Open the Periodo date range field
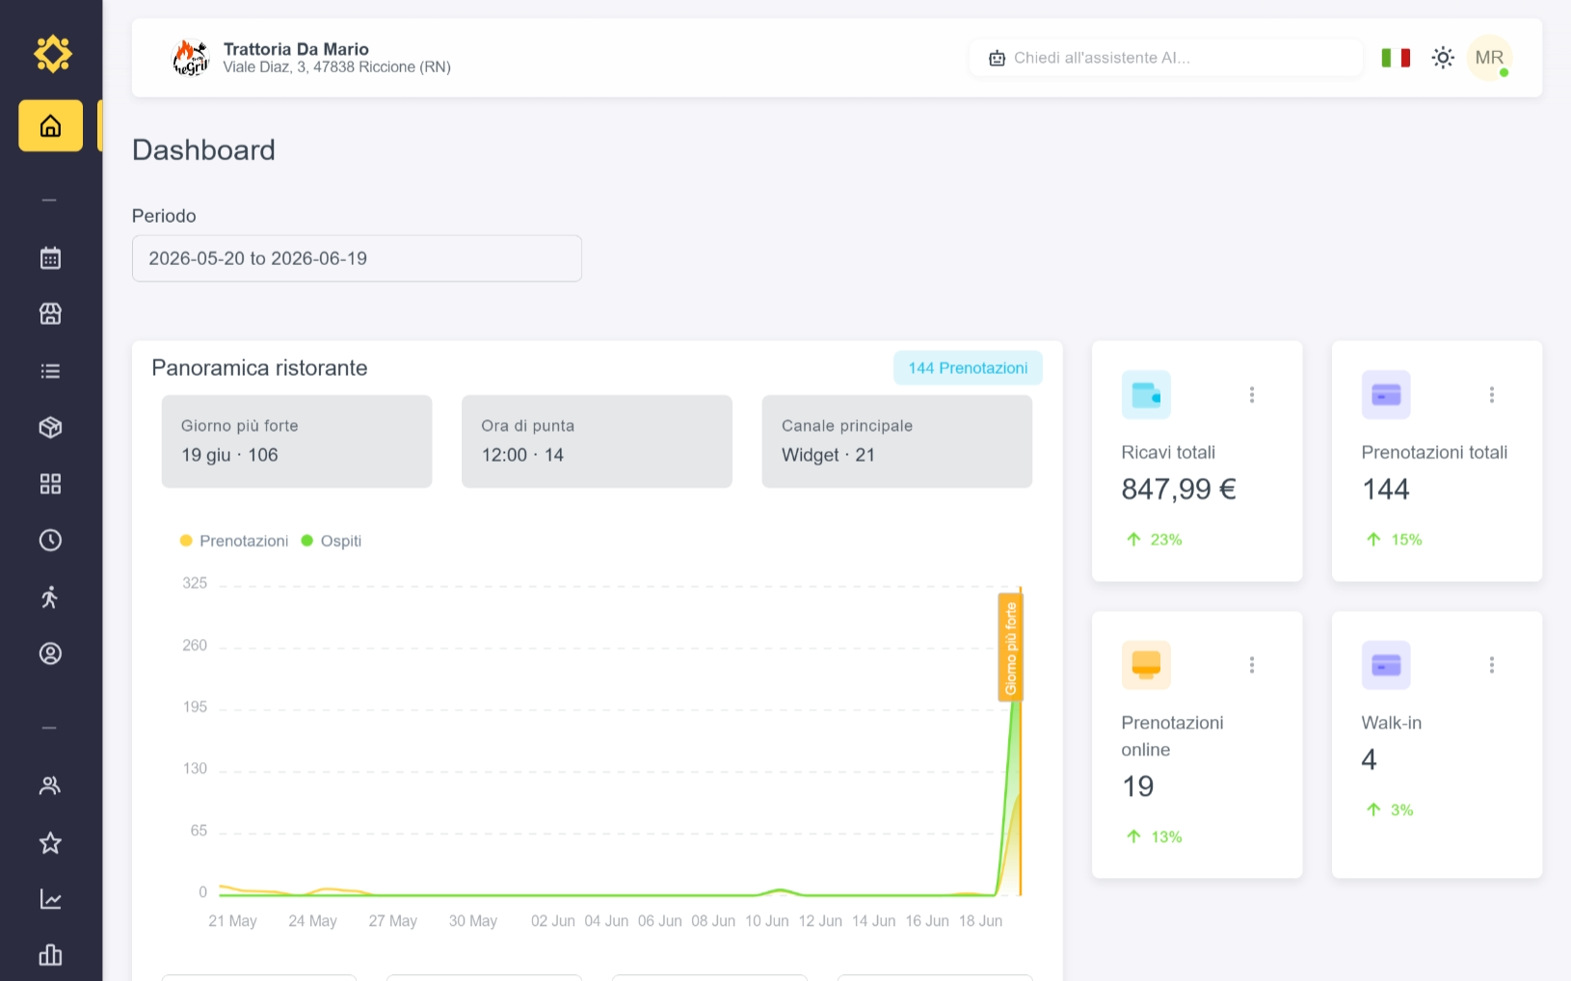 pyautogui.click(x=357, y=258)
